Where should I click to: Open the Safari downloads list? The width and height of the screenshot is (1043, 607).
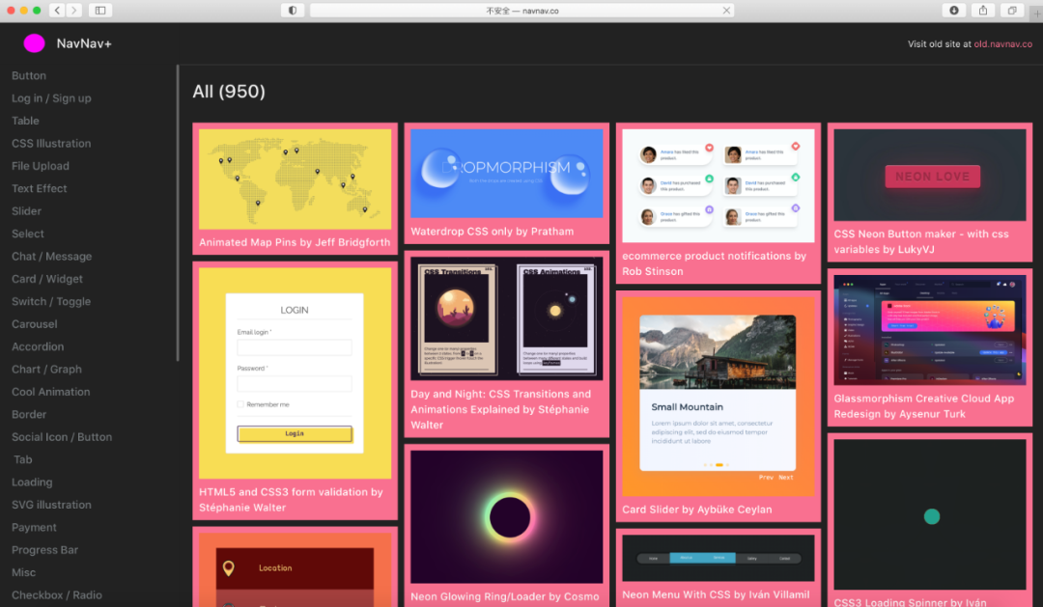(954, 11)
